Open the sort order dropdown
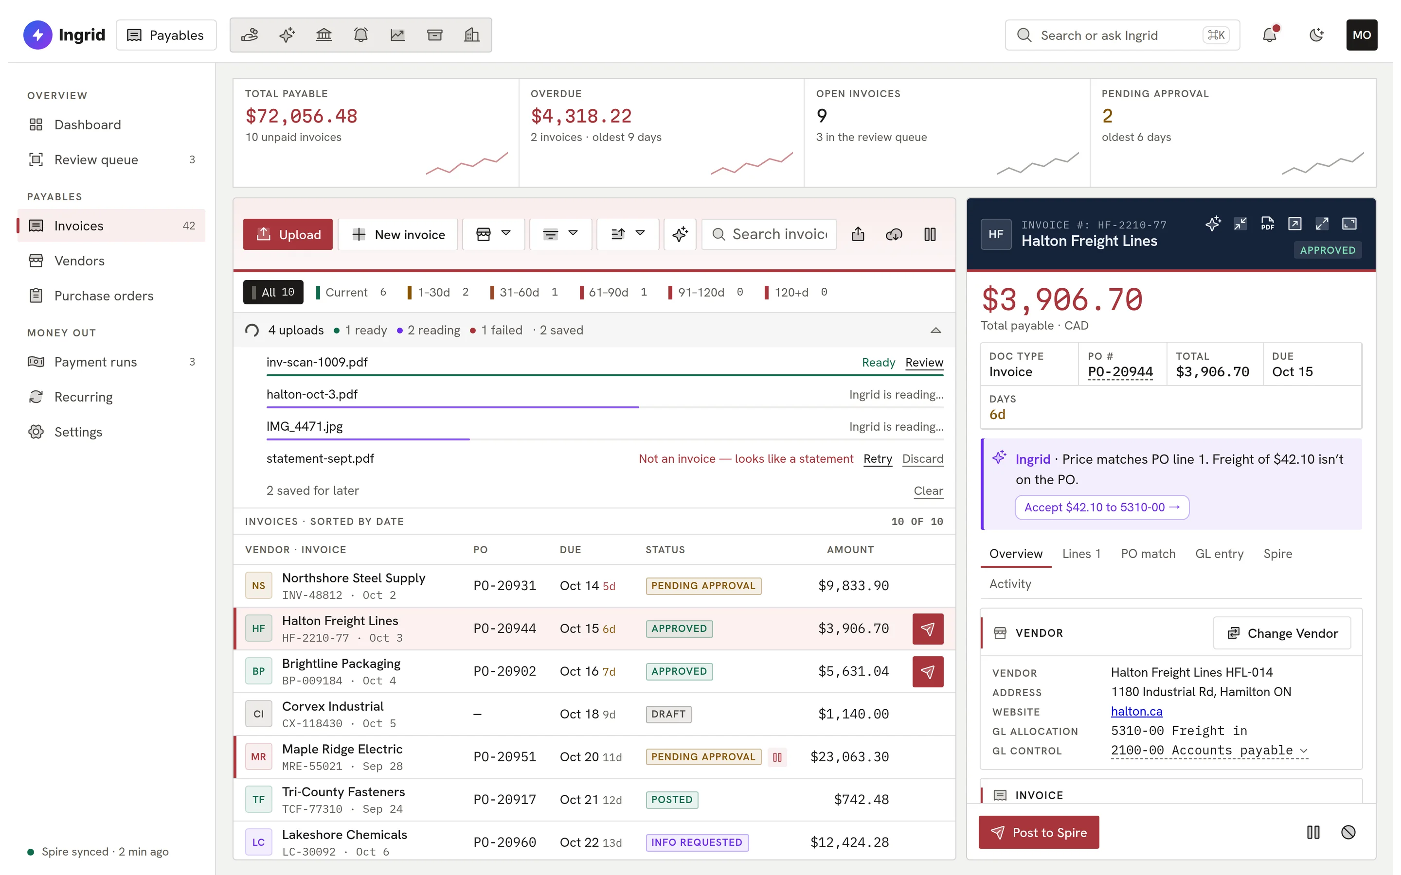Image resolution: width=1401 pixels, height=875 pixels. coord(628,234)
